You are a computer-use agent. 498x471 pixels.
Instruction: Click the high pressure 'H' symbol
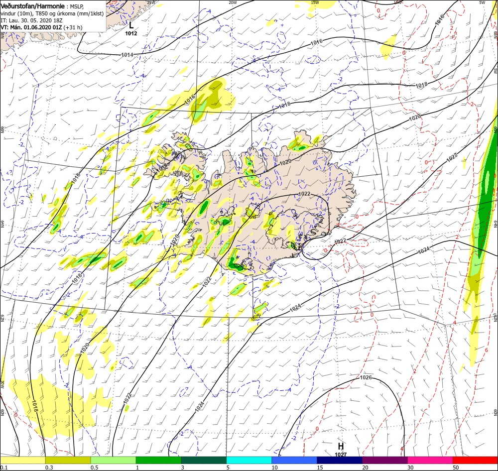pyautogui.click(x=341, y=446)
